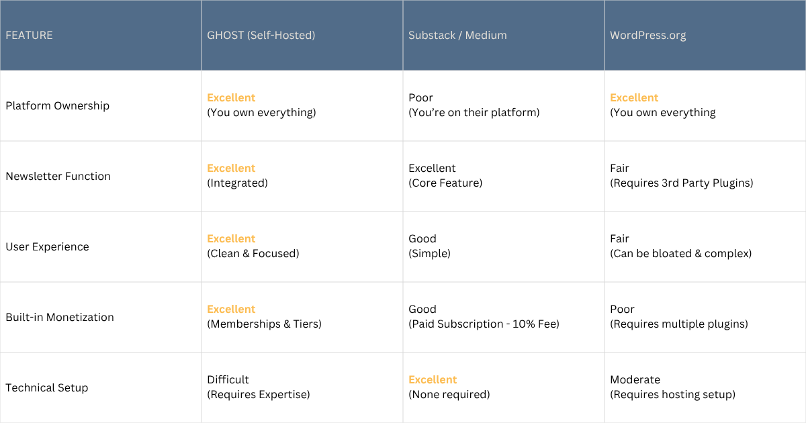Select the WordPress.org column header

click(x=705, y=35)
